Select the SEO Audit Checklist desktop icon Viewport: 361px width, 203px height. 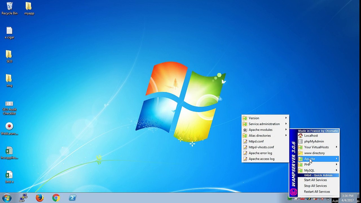tap(9, 108)
